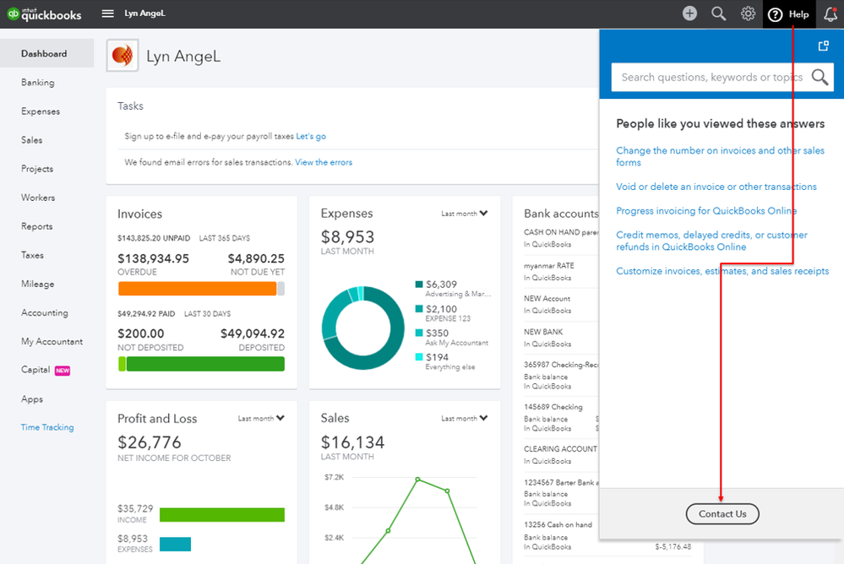The width and height of the screenshot is (844, 564).
Task: Pop out help panel into new window
Action: [x=823, y=46]
